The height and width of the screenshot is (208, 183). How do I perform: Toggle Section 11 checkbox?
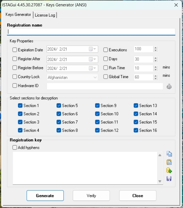(x=97, y=122)
